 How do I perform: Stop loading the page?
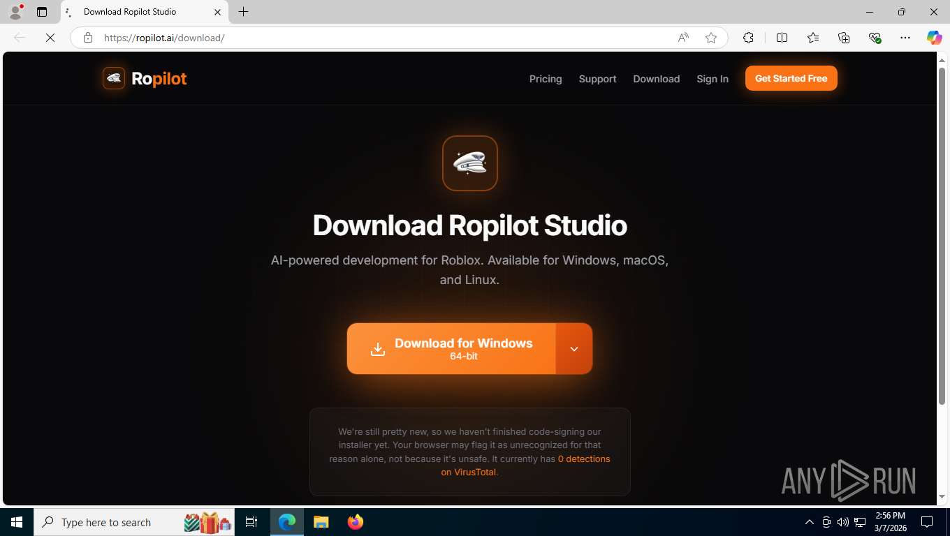coord(50,38)
